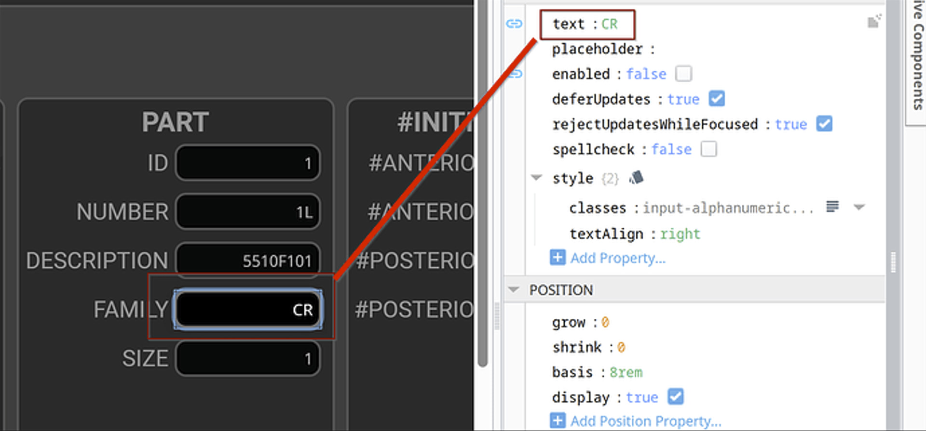The width and height of the screenshot is (926, 431).
Task: Uncheck the rejectUpdatesWhileFocused checkbox
Action: coord(824,124)
